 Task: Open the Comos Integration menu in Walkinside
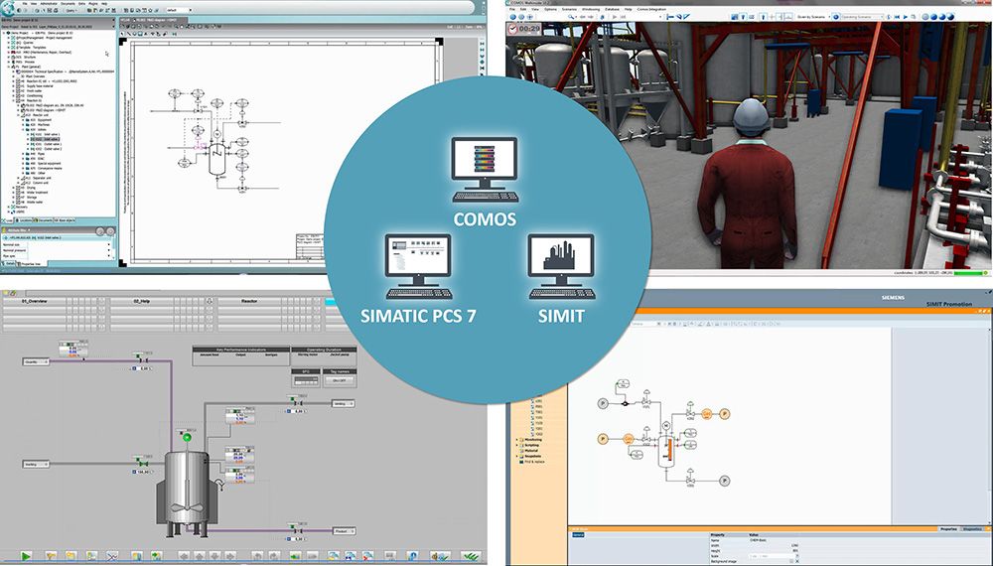[x=651, y=10]
